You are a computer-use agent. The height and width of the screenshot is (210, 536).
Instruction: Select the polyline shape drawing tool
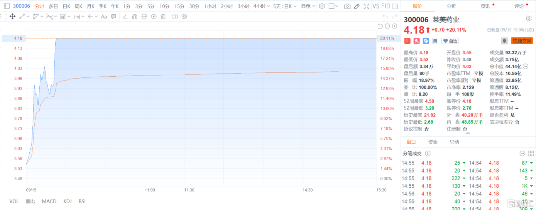point(36,17)
